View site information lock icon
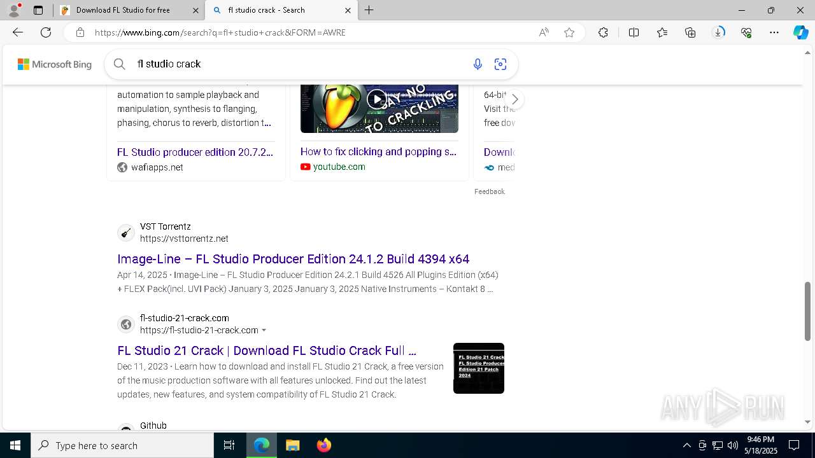 (x=80, y=32)
